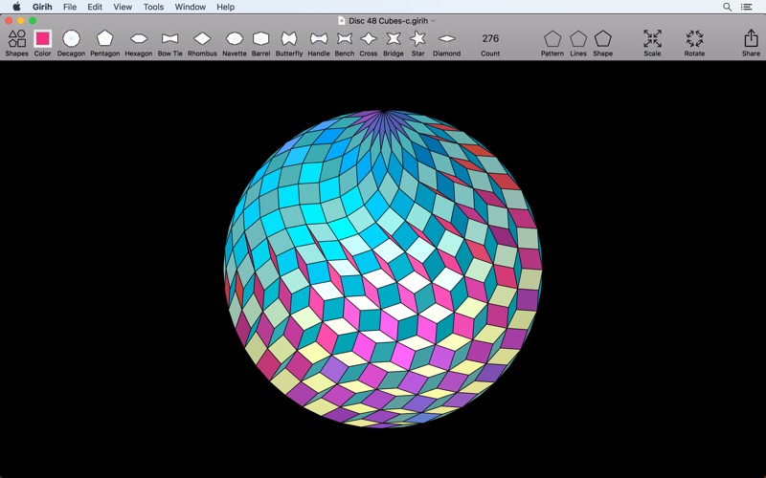Open the Shapes palette
Image resolution: width=766 pixels, height=478 pixels.
tap(17, 39)
